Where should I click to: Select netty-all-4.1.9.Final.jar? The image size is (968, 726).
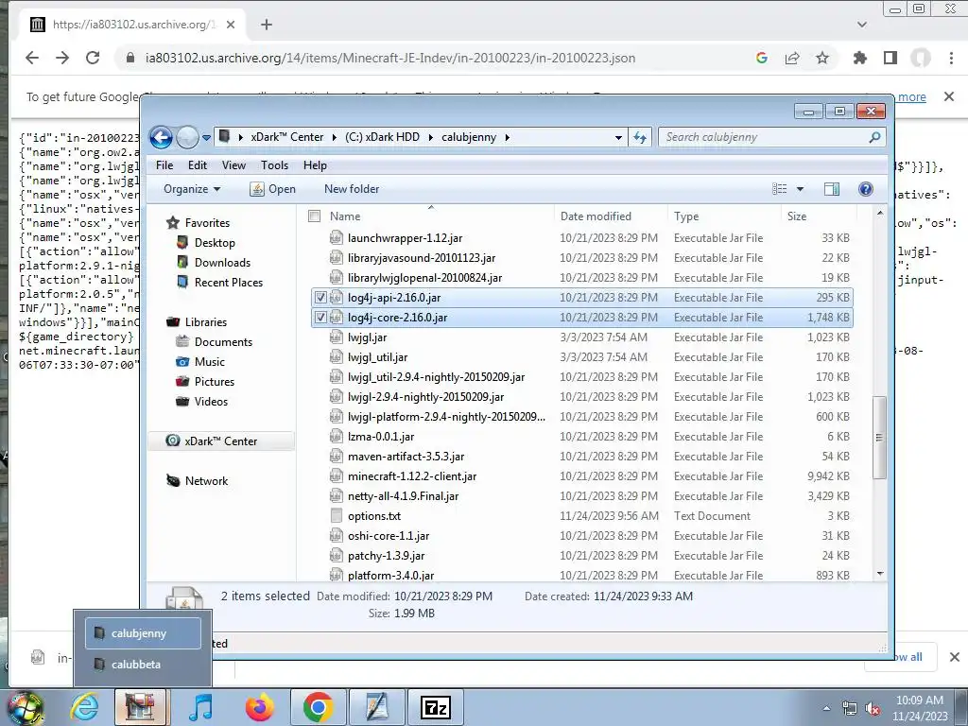point(403,496)
